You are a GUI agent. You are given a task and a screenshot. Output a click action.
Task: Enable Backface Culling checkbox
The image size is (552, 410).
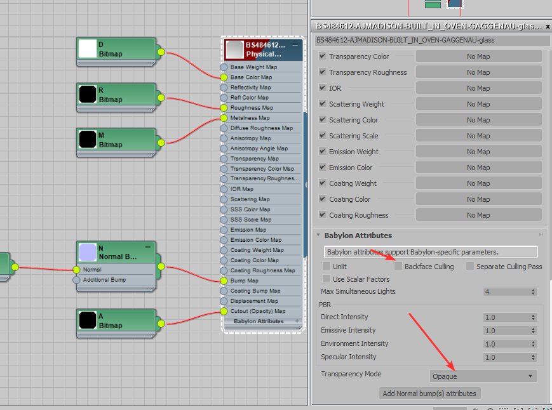[x=398, y=266]
